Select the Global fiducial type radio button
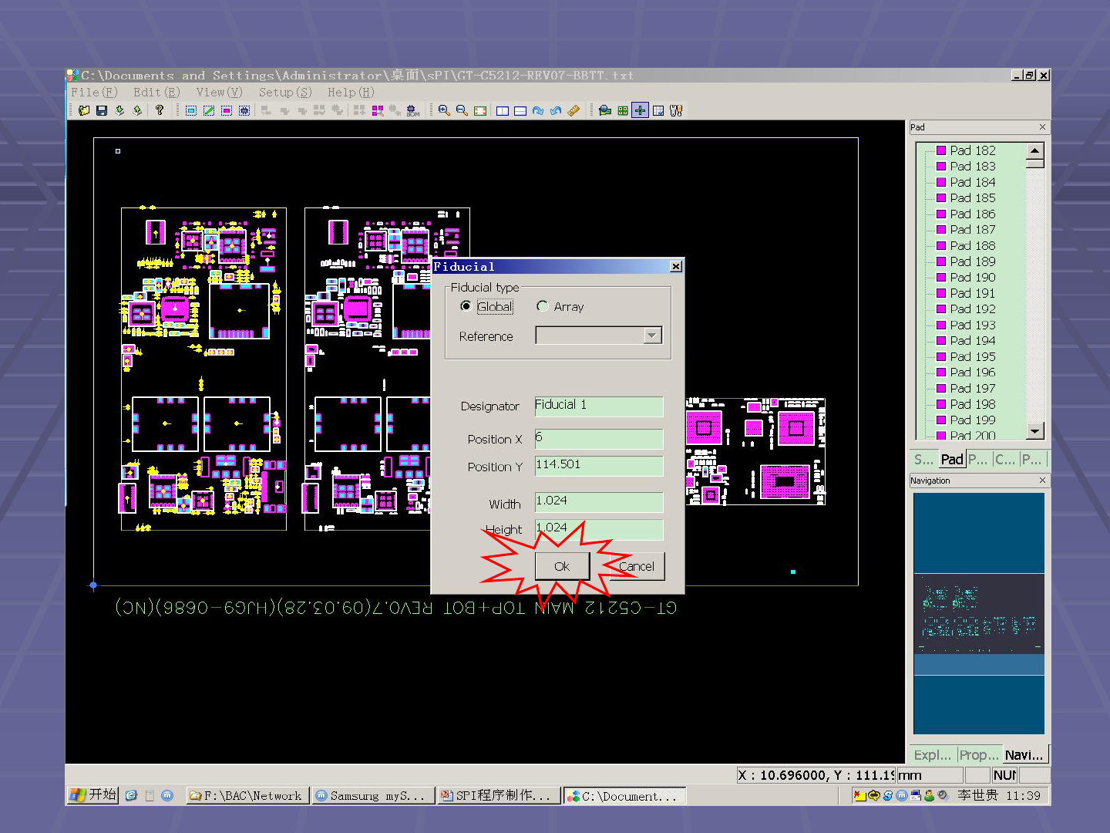 point(466,306)
